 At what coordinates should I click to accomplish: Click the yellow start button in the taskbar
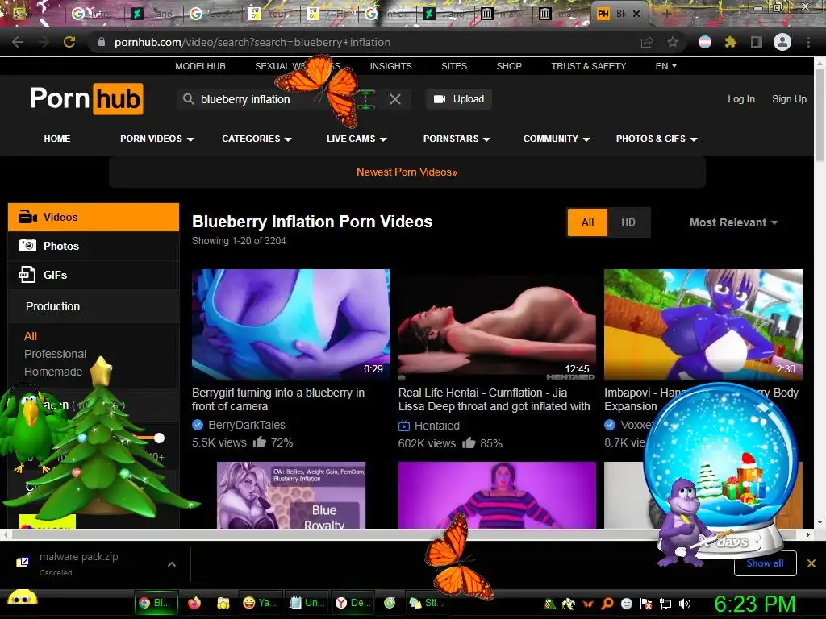(x=22, y=597)
